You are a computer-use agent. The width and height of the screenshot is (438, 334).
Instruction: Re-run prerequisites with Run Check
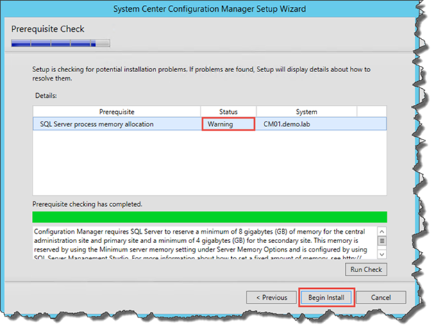click(x=366, y=269)
